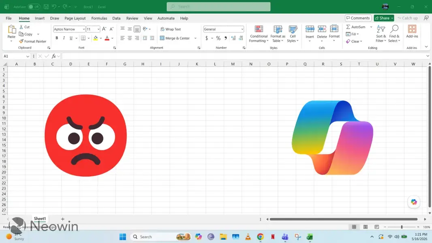Viewport: 432px width, 243px height.
Task: Open Cell Styles gallery
Action: [x=293, y=34]
